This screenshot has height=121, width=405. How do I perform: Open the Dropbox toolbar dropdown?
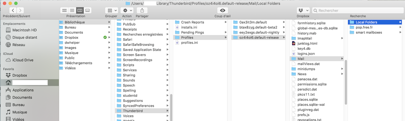(x=303, y=10)
